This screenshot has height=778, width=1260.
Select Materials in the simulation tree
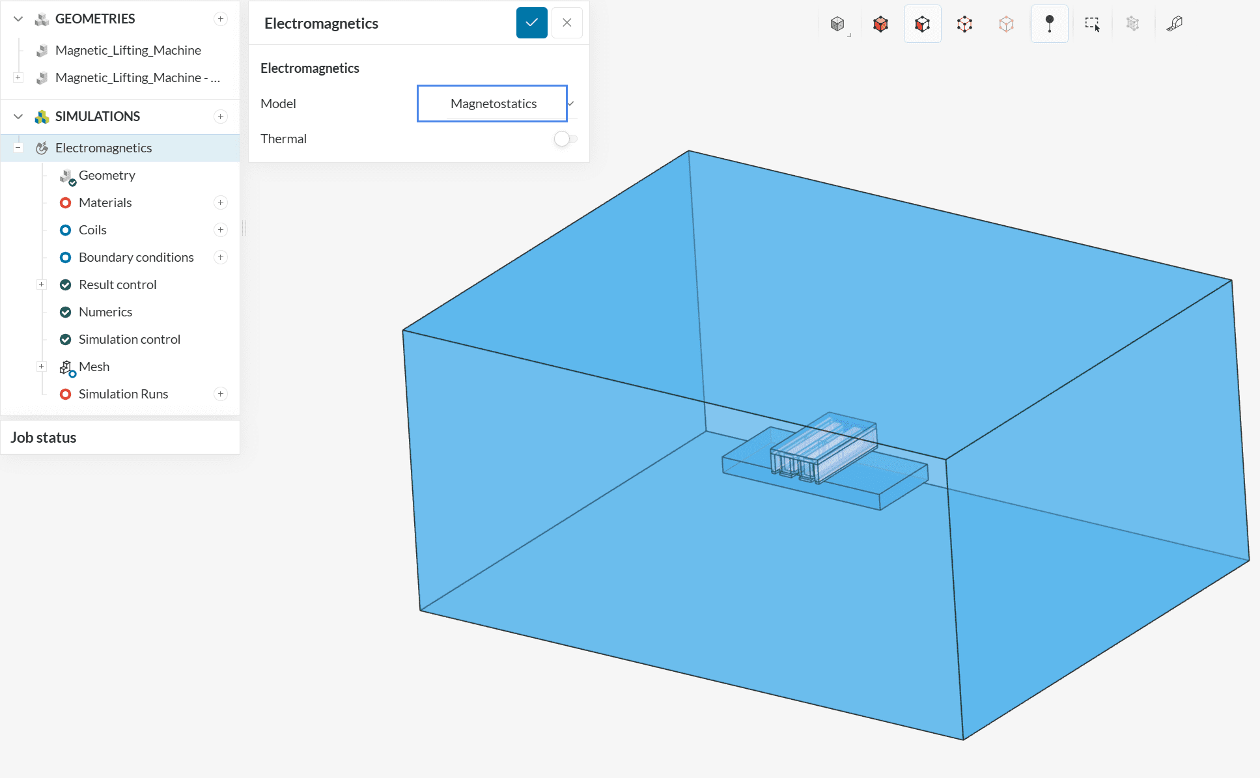(x=105, y=202)
